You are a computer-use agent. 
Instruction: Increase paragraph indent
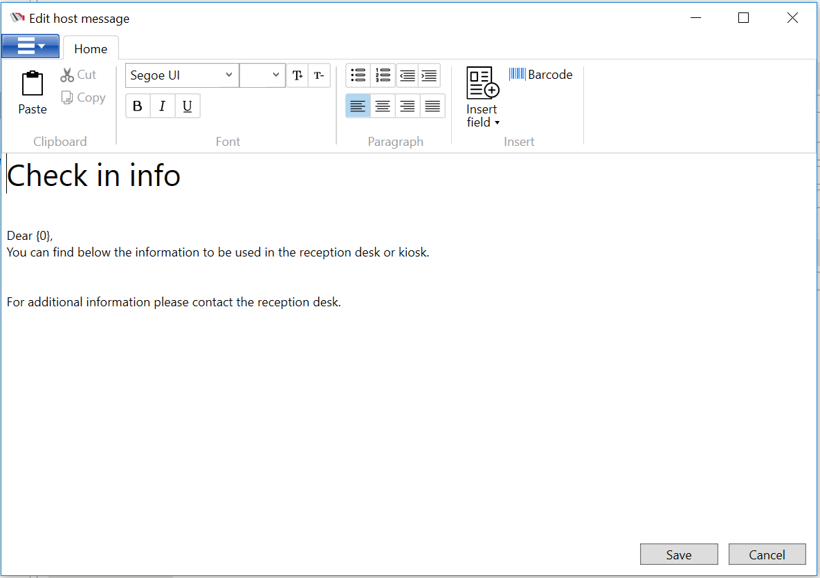429,75
